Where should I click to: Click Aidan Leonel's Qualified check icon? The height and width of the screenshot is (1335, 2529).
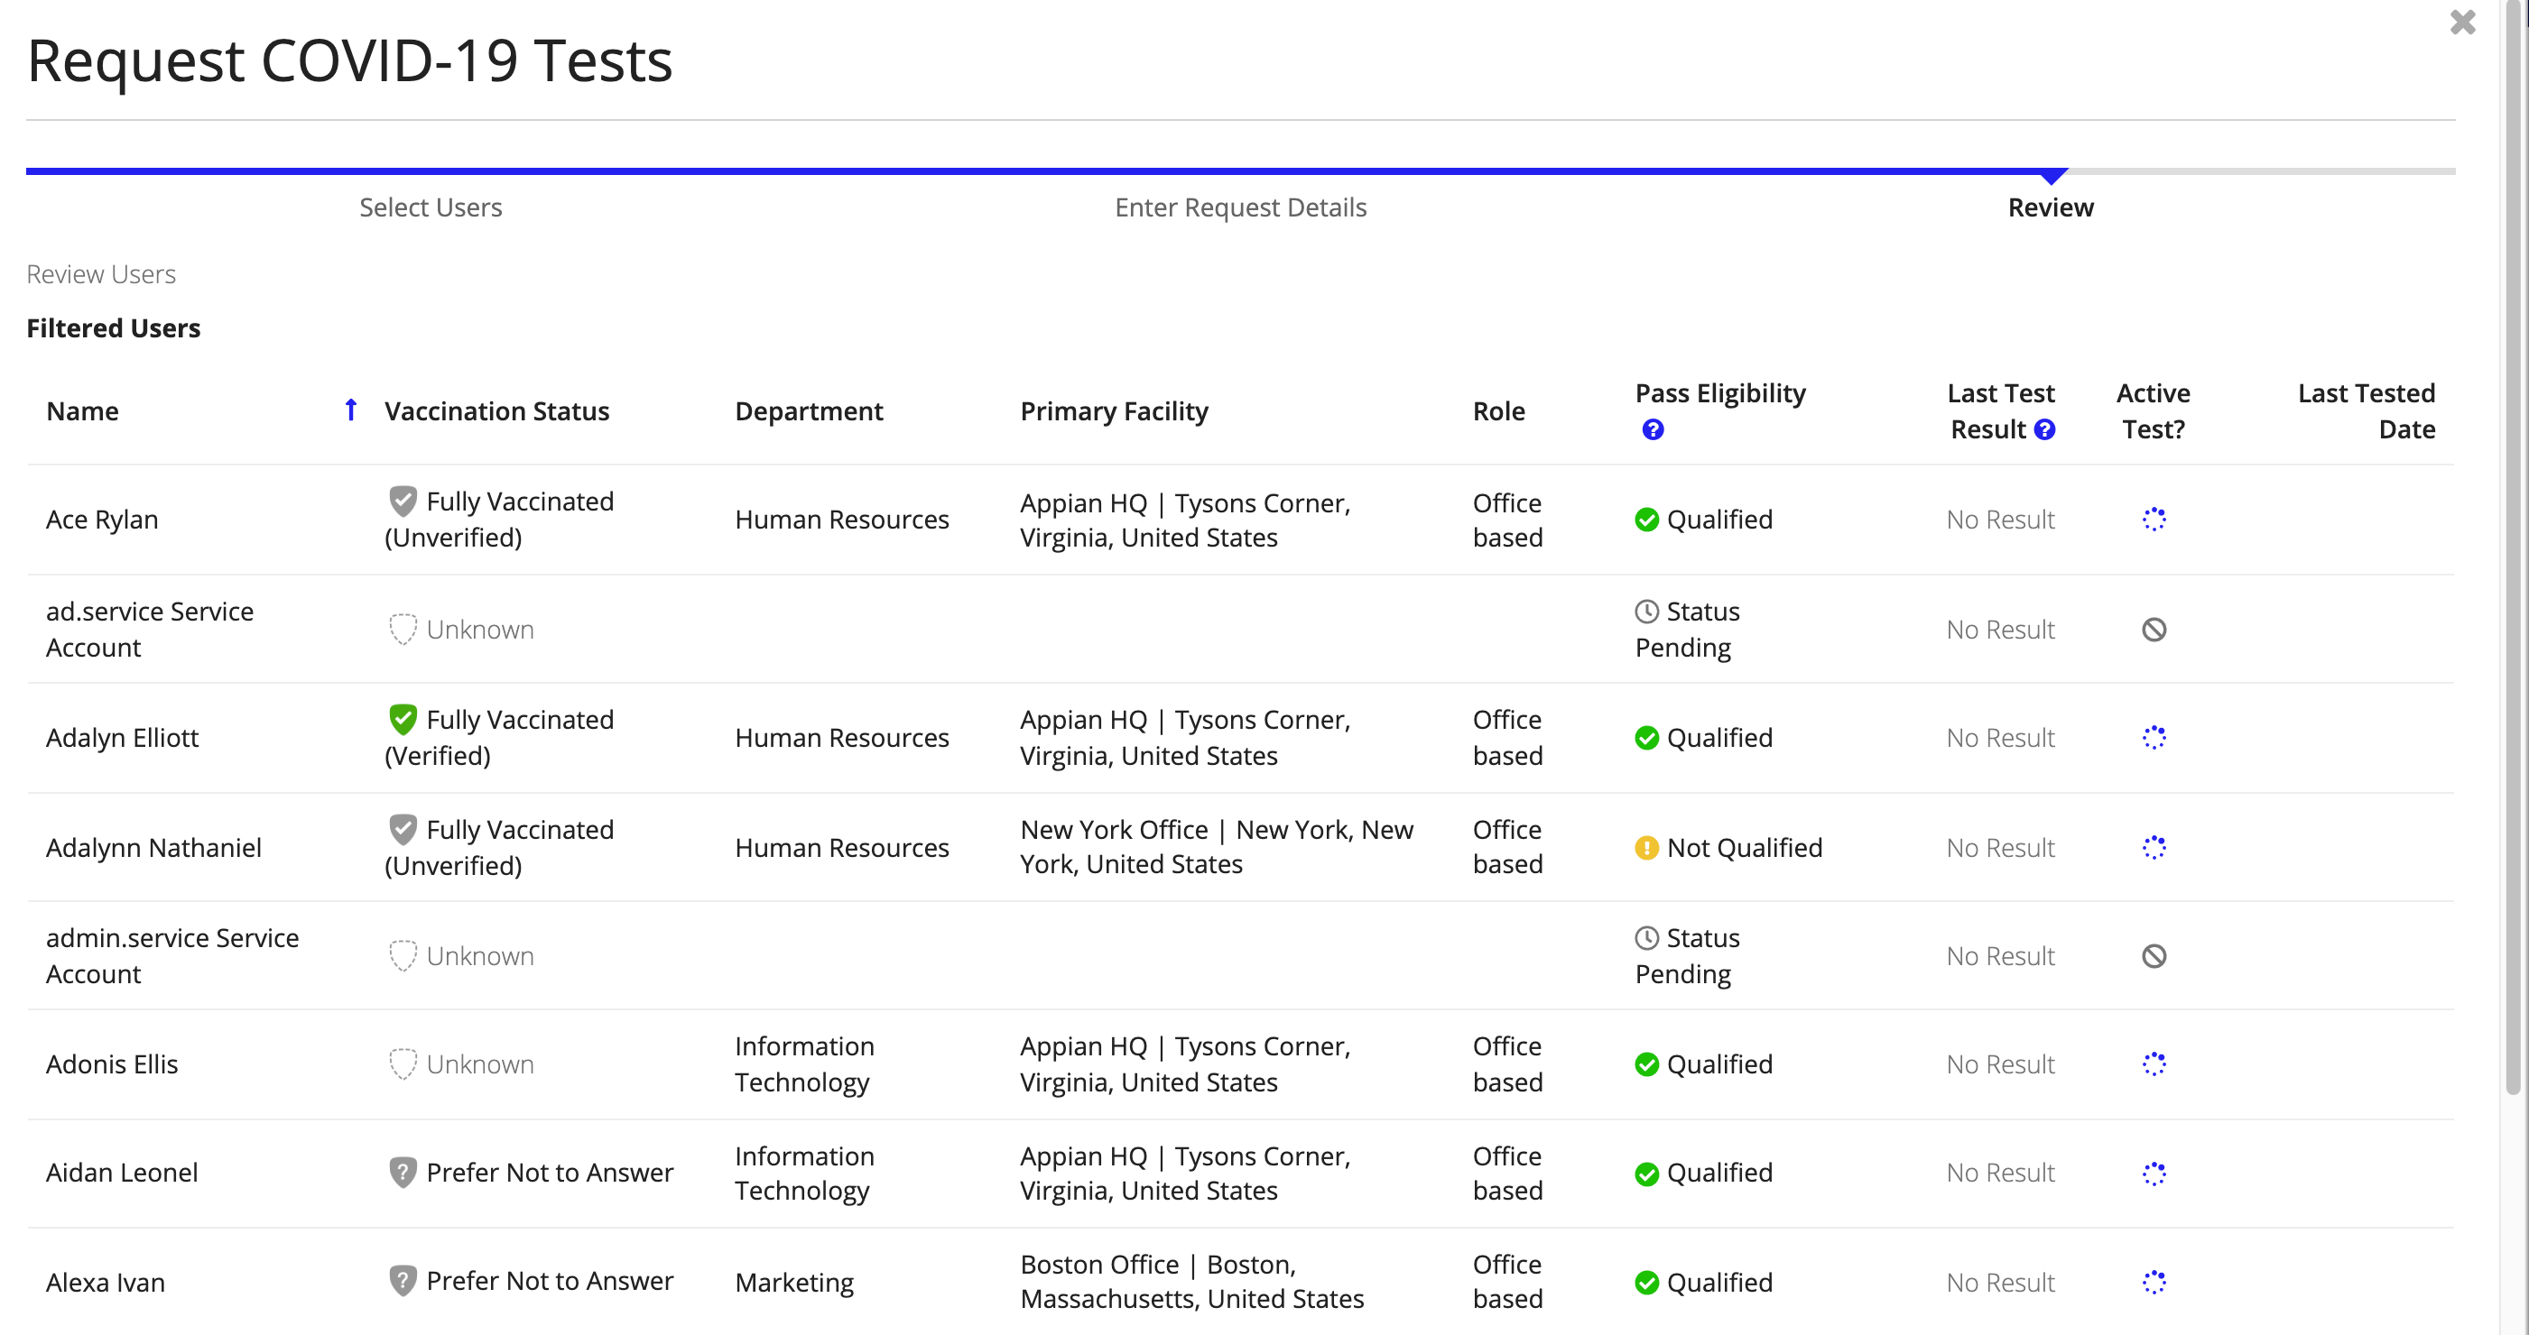click(x=1646, y=1174)
